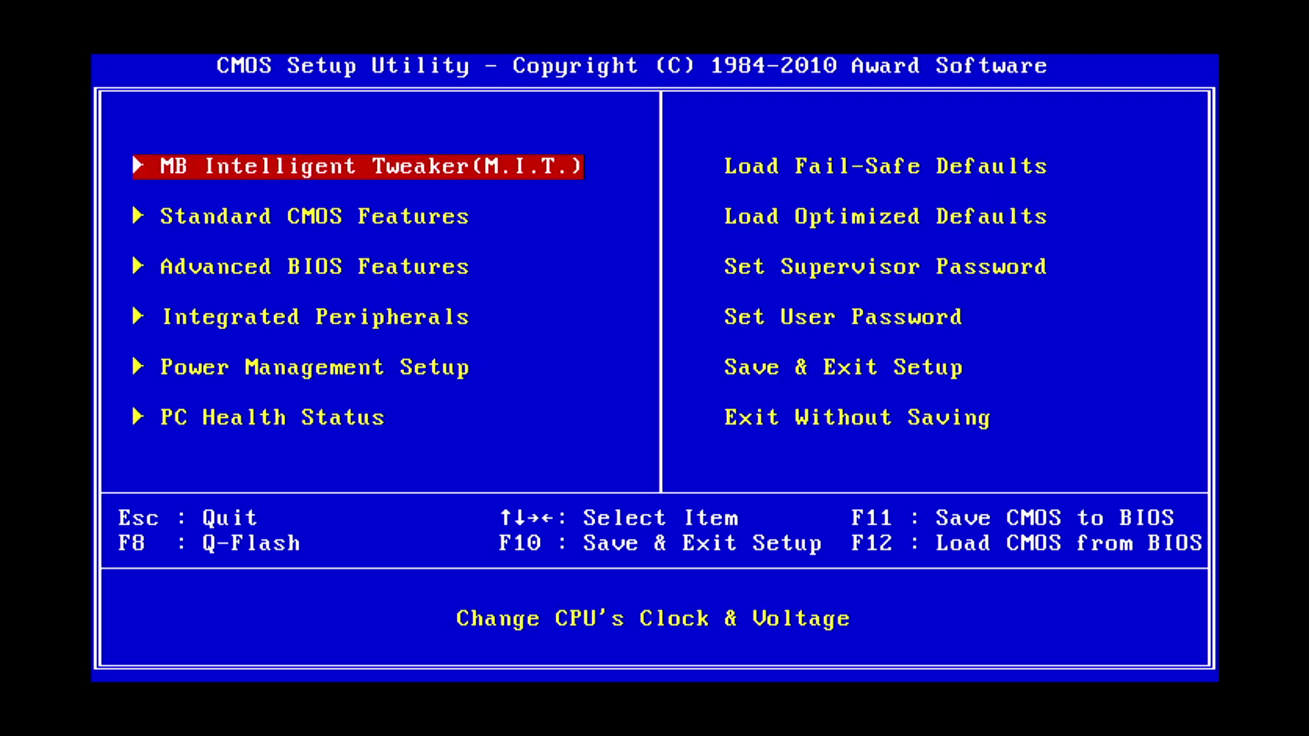The width and height of the screenshot is (1309, 736).
Task: Select Standard CMOS Features entry
Action: point(314,217)
